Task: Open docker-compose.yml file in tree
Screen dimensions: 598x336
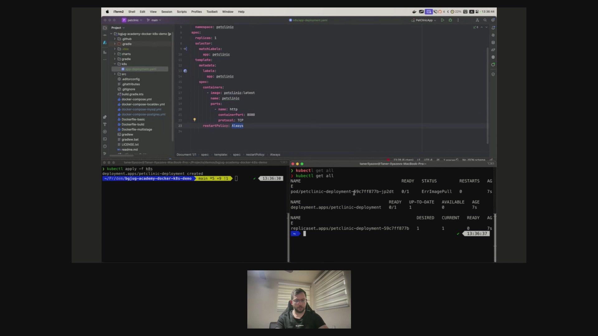Action: coord(136,99)
